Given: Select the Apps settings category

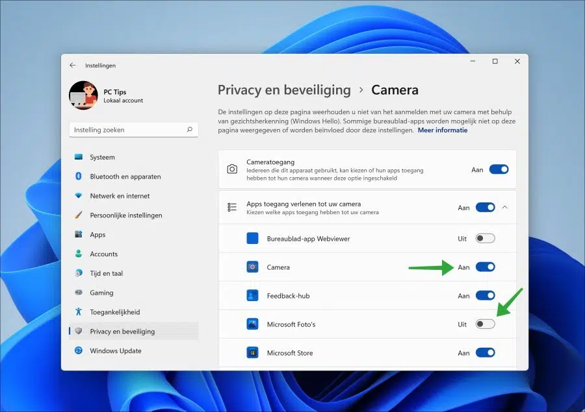Looking at the screenshot, I should click(133, 235).
